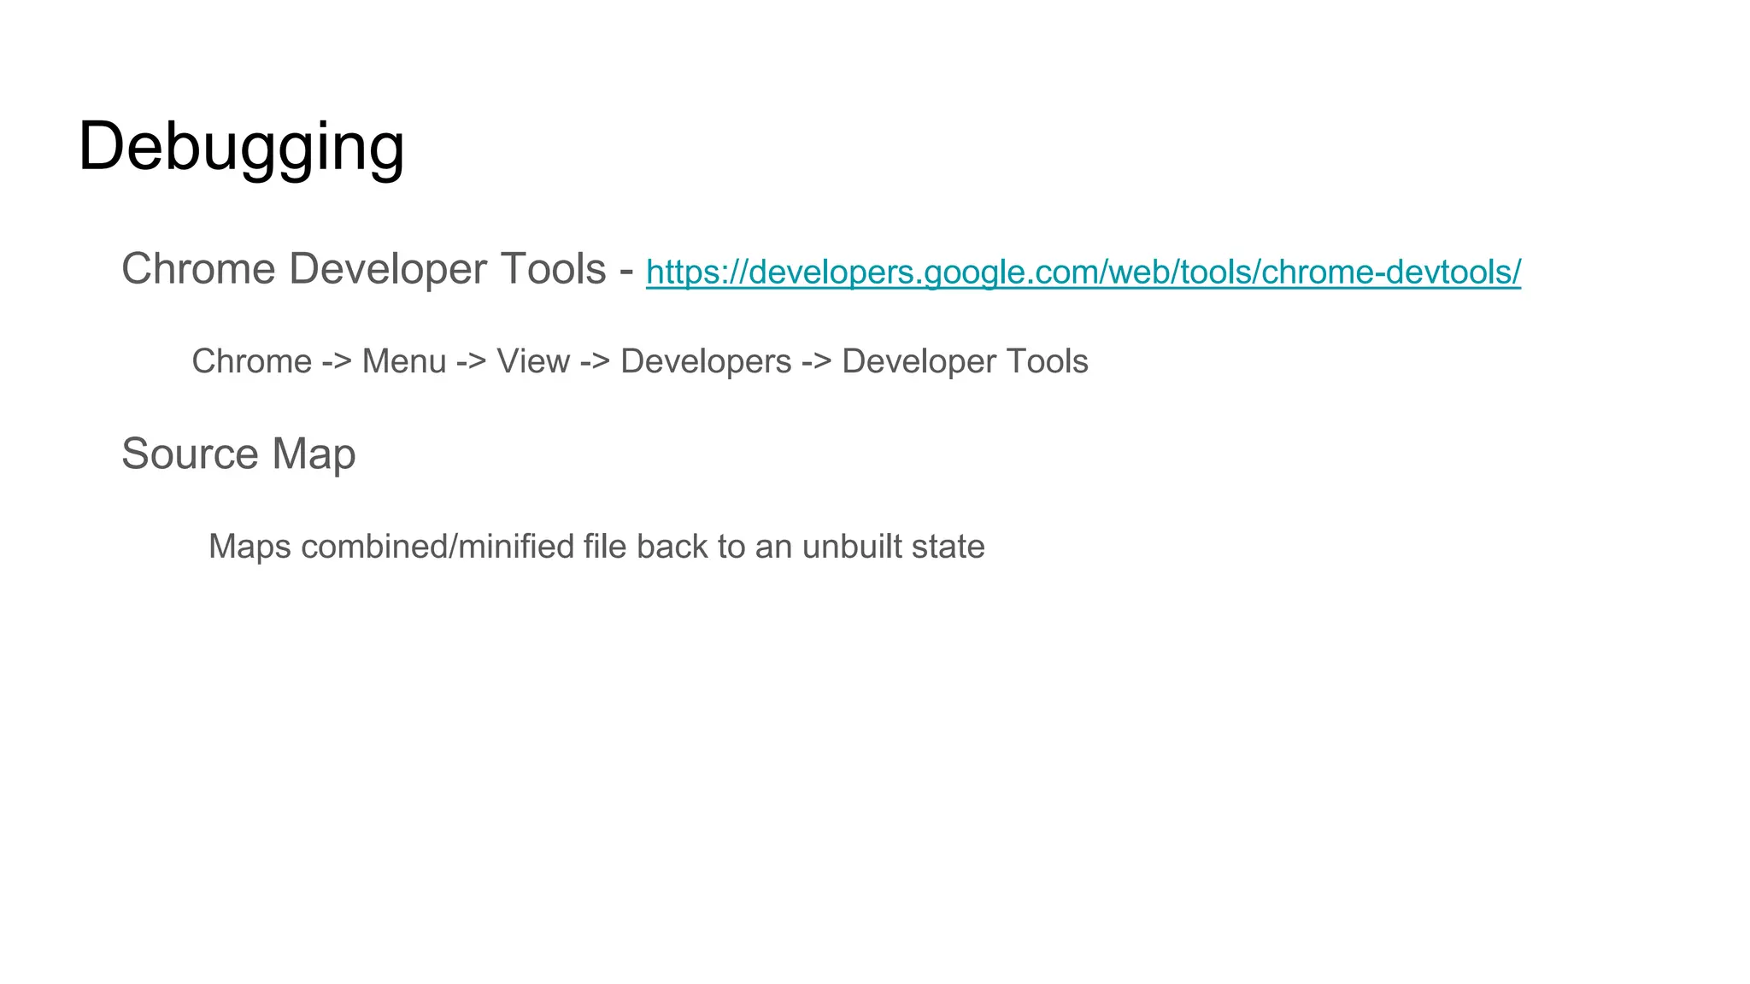Screen dimensions: 1750x984
Task: Click the 'Chrome Developer Tools -' heading text
Action: pyautogui.click(x=378, y=268)
